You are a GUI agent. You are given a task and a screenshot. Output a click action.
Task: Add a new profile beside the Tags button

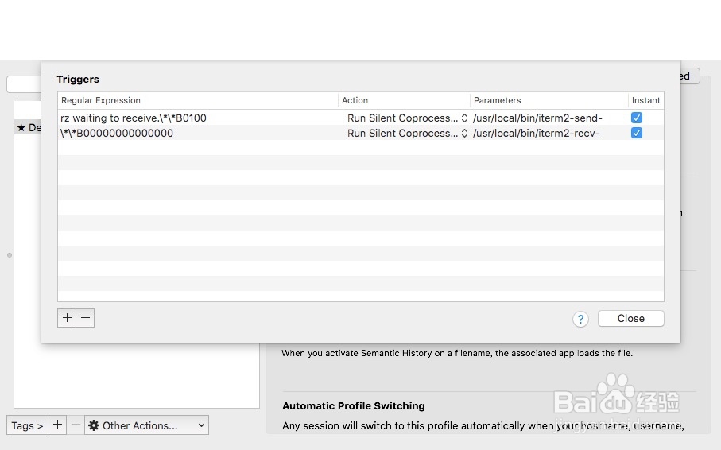pyautogui.click(x=57, y=425)
